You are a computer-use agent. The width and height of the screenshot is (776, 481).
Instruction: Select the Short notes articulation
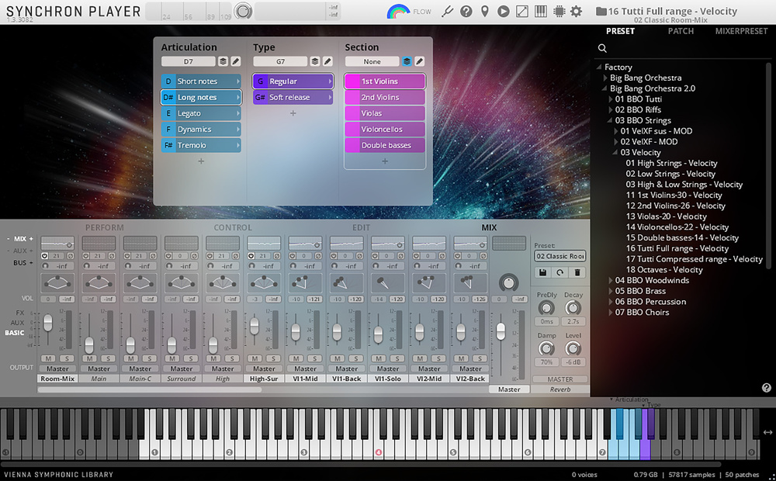tap(201, 81)
